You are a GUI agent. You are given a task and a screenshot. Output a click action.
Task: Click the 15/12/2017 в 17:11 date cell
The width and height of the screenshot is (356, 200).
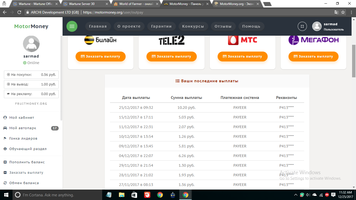(136, 117)
